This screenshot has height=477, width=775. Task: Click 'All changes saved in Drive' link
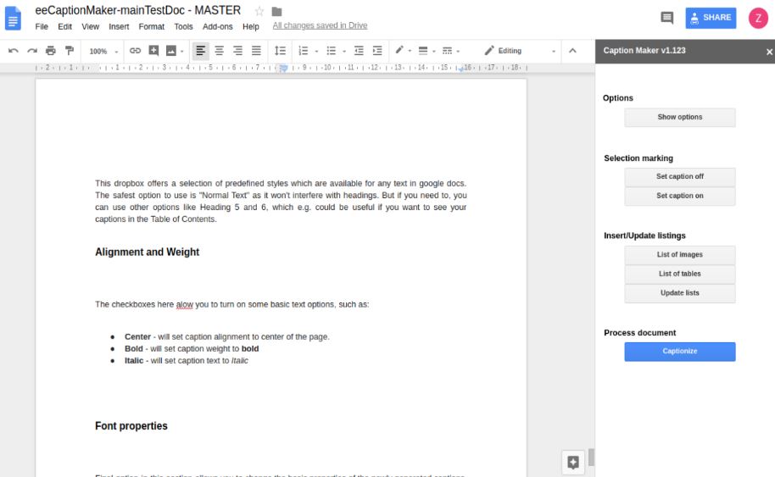[x=320, y=25]
